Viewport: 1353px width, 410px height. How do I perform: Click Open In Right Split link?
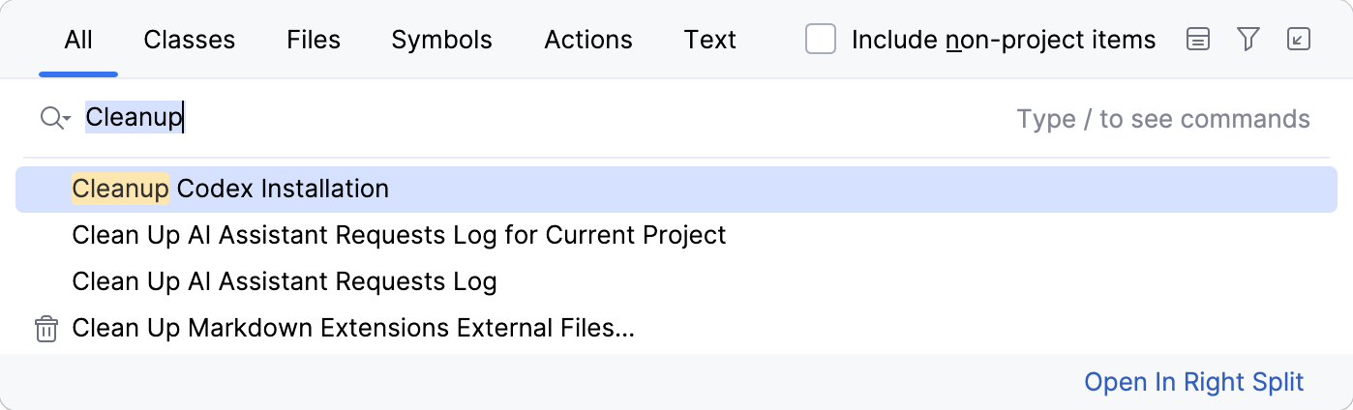tap(1194, 382)
